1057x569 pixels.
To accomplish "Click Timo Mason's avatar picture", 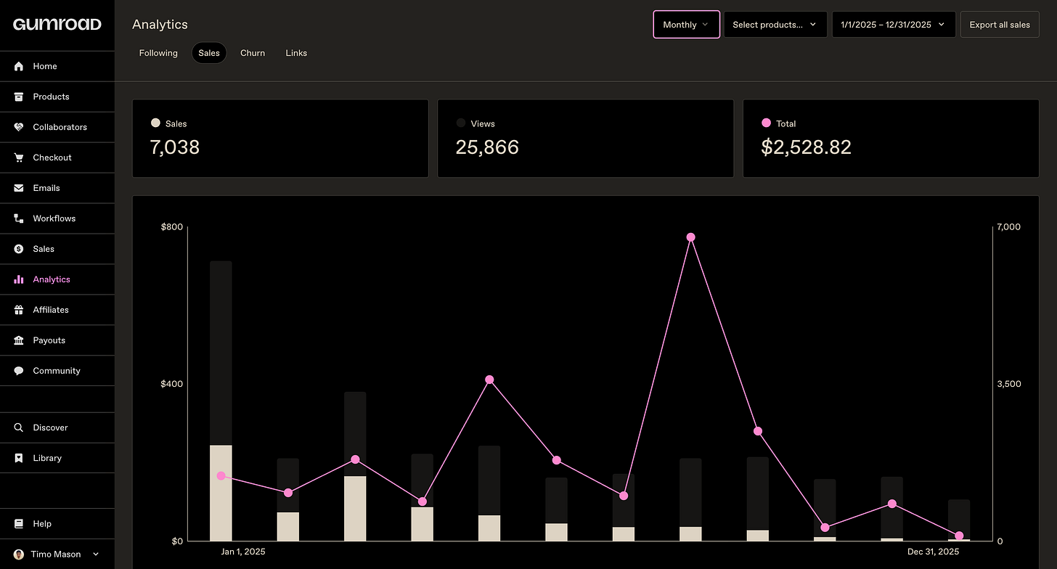I will point(19,554).
